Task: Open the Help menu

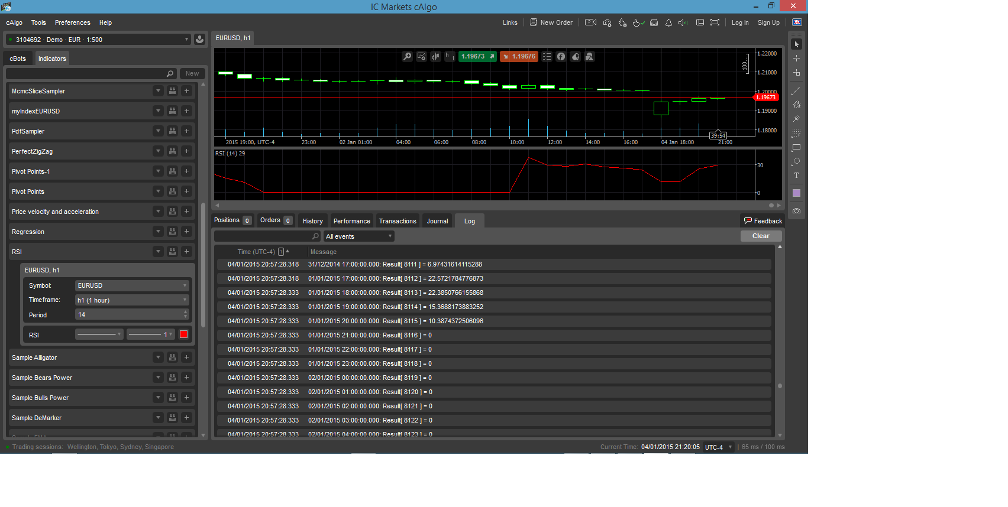Action: pyautogui.click(x=105, y=22)
